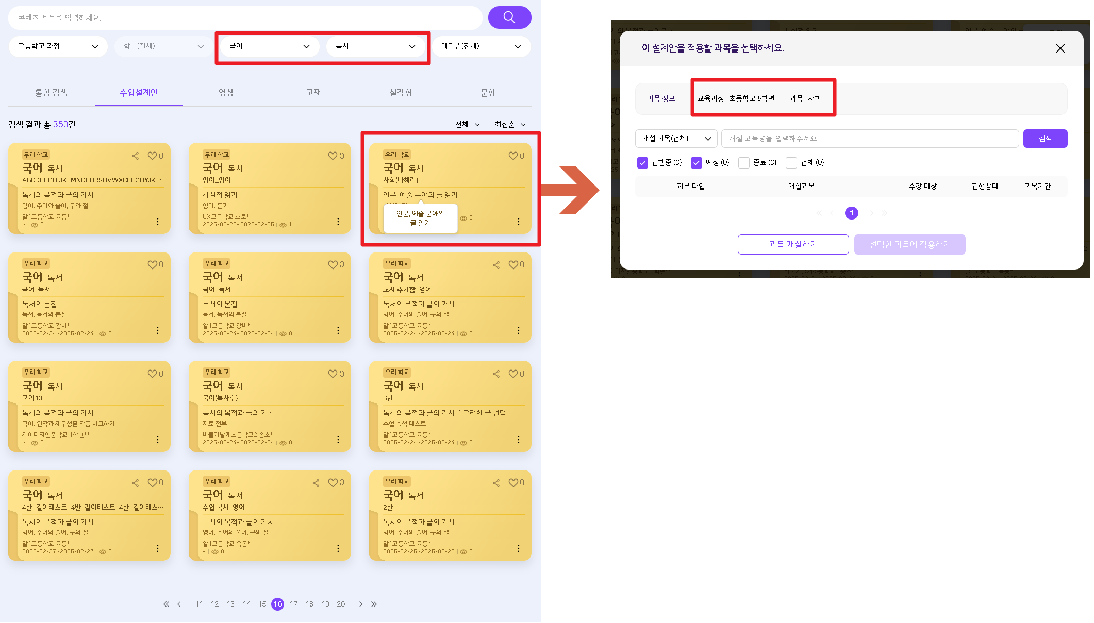Image resolution: width=1094 pixels, height=623 pixels.
Task: Open the 고등학교 과정 dropdown
Action: tap(58, 46)
